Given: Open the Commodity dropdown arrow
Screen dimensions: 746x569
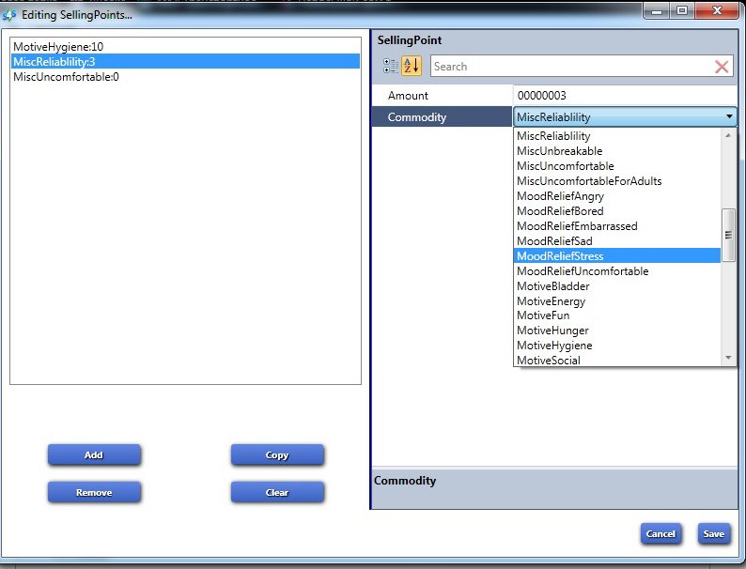Looking at the screenshot, I should (x=729, y=117).
